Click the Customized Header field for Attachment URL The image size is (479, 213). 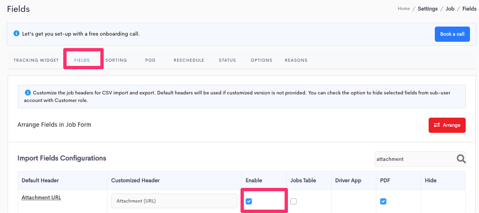point(174,201)
